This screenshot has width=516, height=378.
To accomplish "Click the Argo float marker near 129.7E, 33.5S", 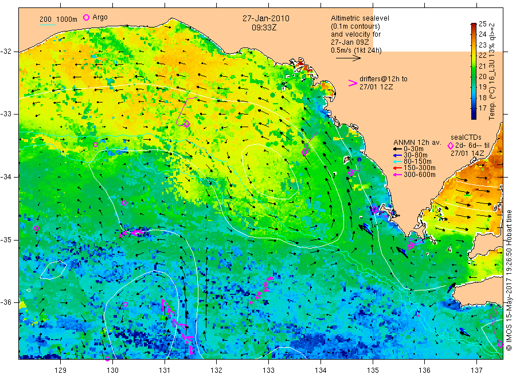I will pos(95,145).
